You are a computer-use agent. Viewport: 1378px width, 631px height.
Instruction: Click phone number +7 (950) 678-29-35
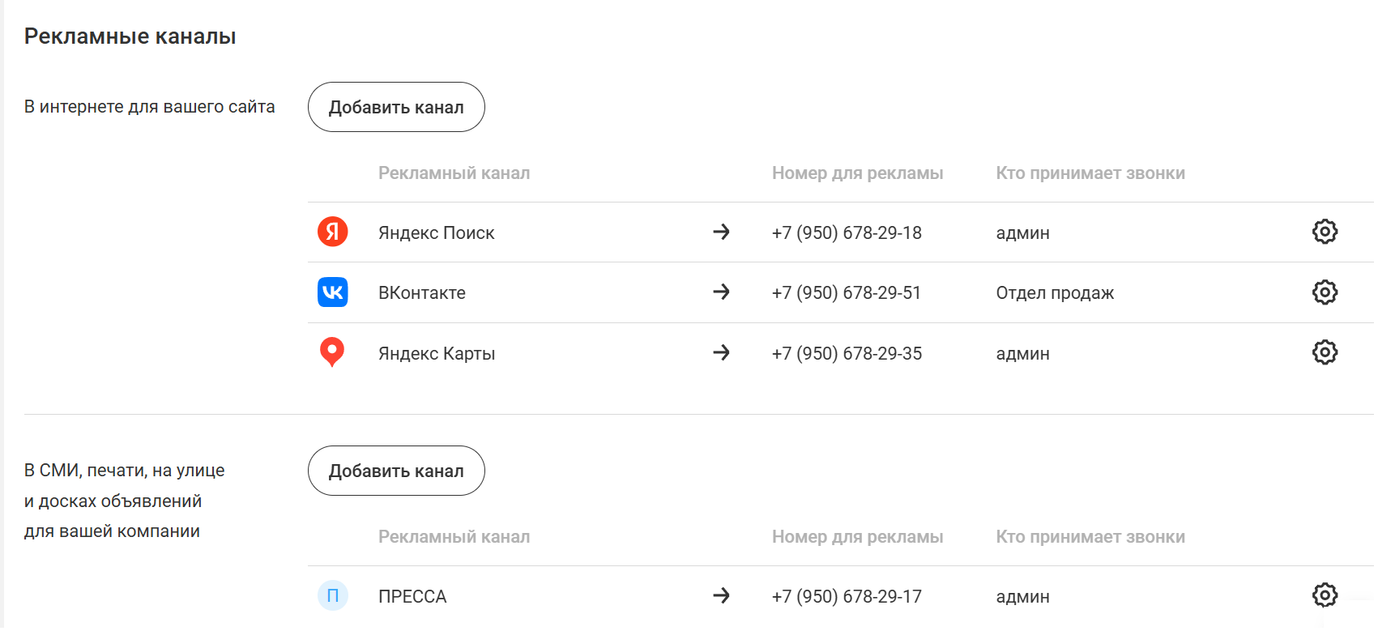[x=847, y=354]
